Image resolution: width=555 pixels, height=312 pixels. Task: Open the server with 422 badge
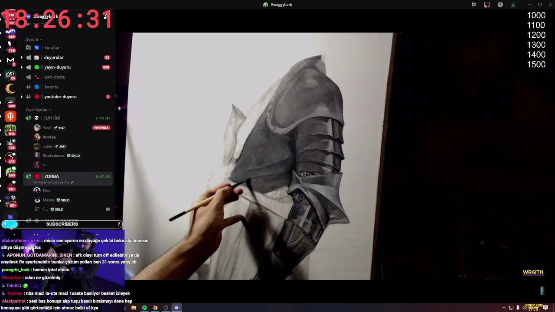[x=10, y=102]
